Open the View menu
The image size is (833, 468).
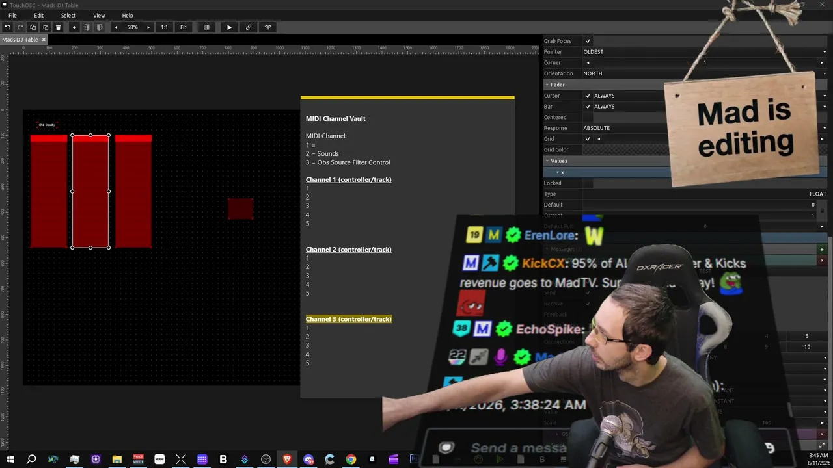click(99, 16)
